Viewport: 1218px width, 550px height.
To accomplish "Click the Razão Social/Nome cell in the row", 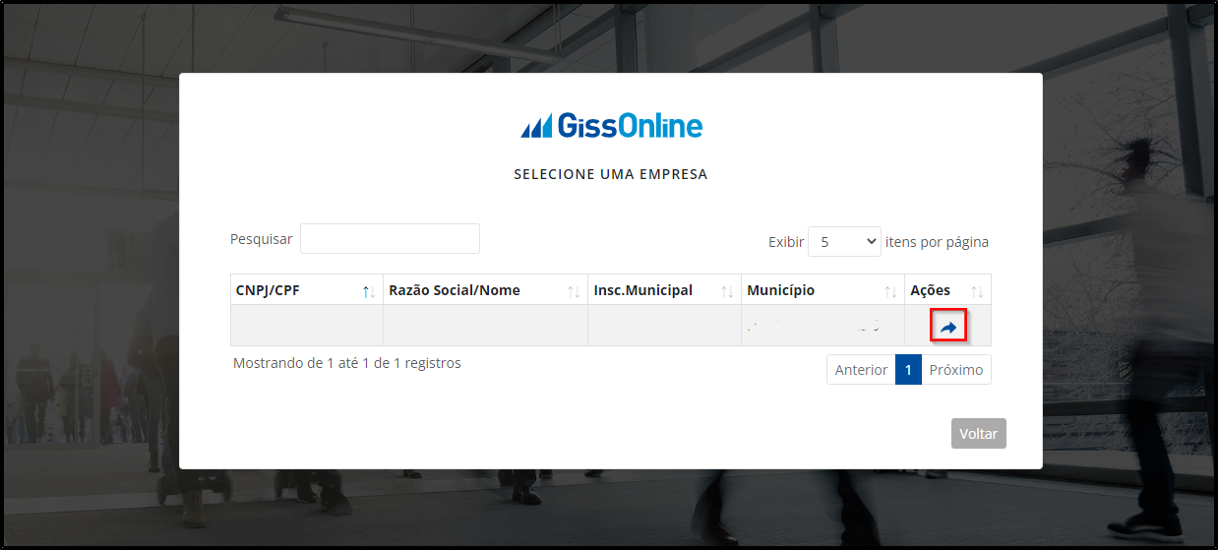I will pyautogui.click(x=485, y=326).
